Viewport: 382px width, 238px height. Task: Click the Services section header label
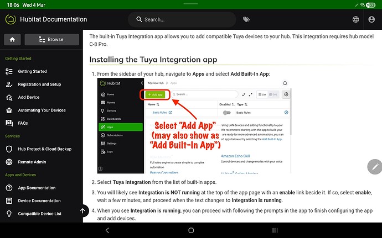(12, 136)
